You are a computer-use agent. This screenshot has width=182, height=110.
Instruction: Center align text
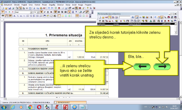coord(59,12)
